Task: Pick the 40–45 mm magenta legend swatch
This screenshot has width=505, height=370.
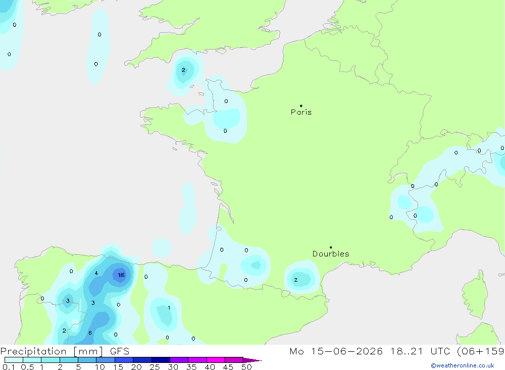Action: click(216, 360)
